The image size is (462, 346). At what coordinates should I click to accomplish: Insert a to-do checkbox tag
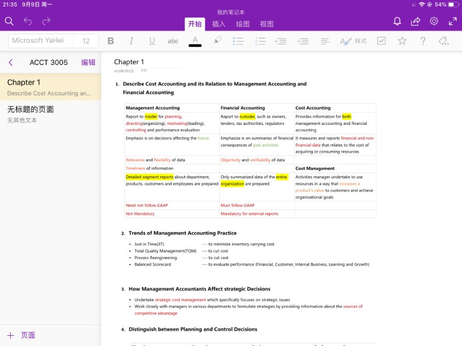[x=381, y=41]
